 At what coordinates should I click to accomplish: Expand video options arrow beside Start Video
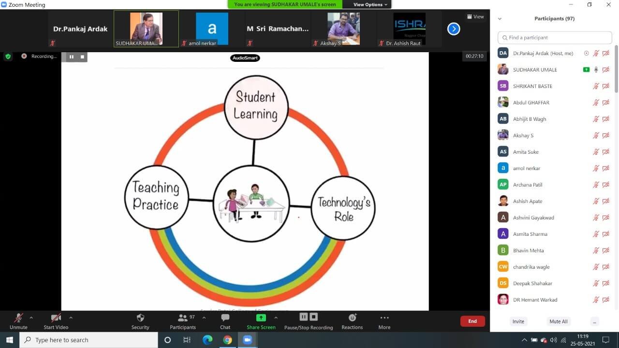click(x=71, y=318)
